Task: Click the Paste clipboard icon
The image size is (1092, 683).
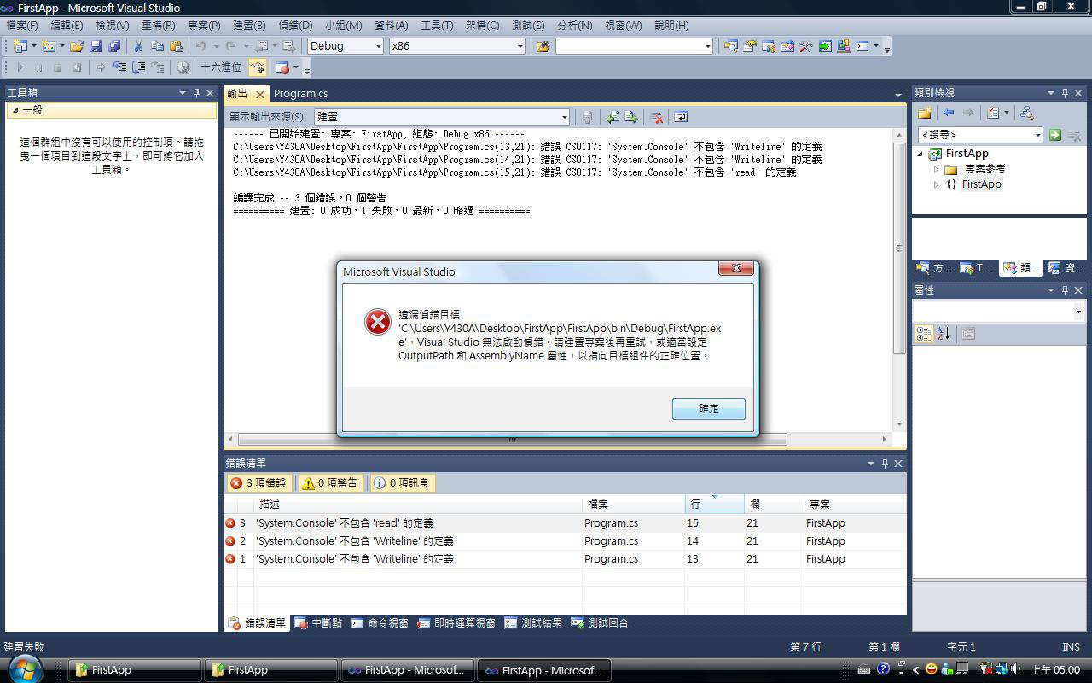Action: pos(177,46)
